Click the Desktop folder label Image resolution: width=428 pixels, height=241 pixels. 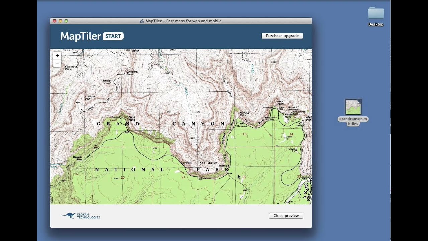click(376, 24)
